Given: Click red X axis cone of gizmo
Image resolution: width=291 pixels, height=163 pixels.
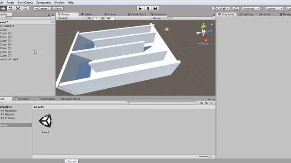Looking at the screenshot, I should (205, 38).
